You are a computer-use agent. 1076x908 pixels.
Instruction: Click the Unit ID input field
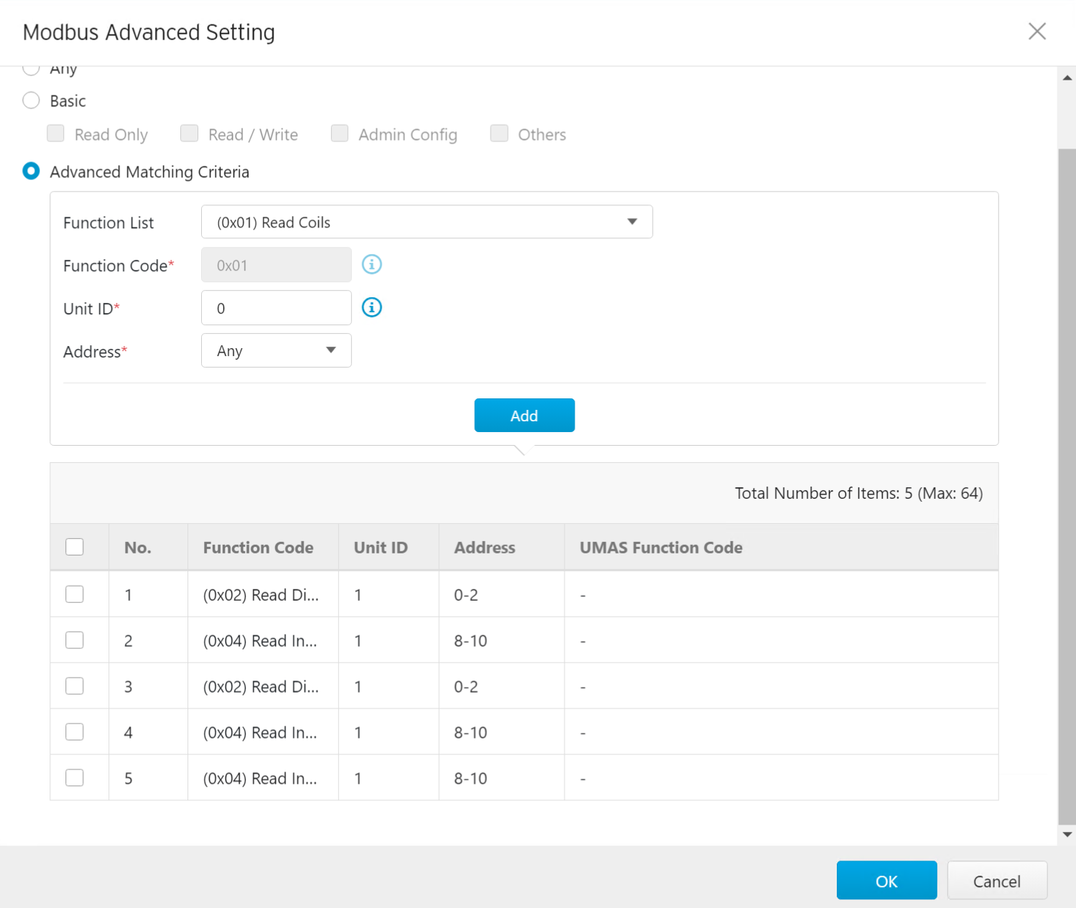(x=276, y=308)
